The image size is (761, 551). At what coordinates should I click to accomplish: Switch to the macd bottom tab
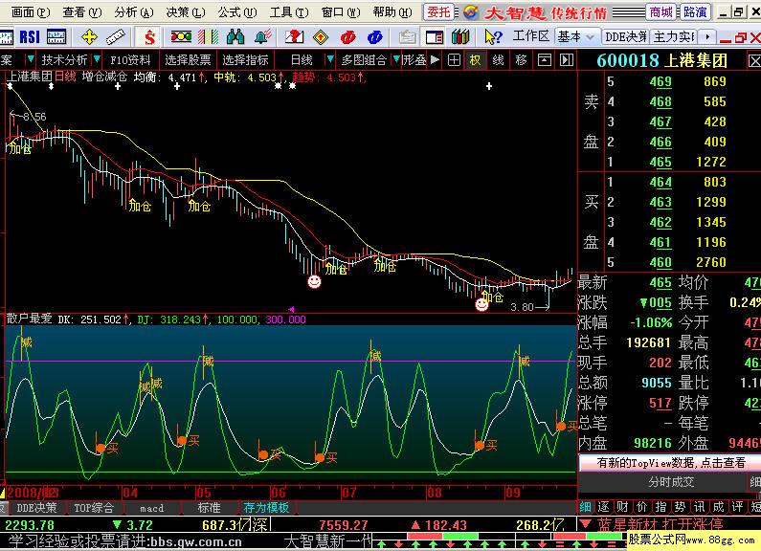click(152, 508)
